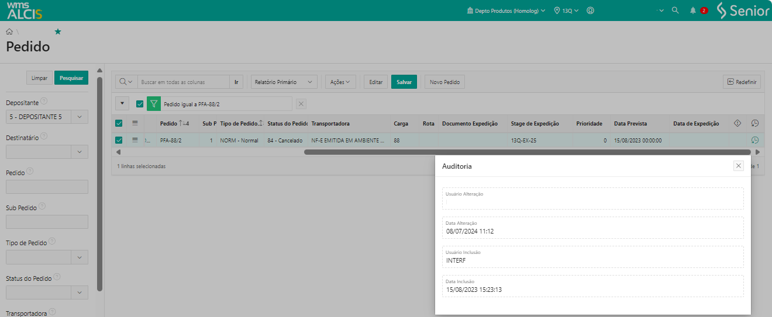Click the Limpar button

coord(40,78)
